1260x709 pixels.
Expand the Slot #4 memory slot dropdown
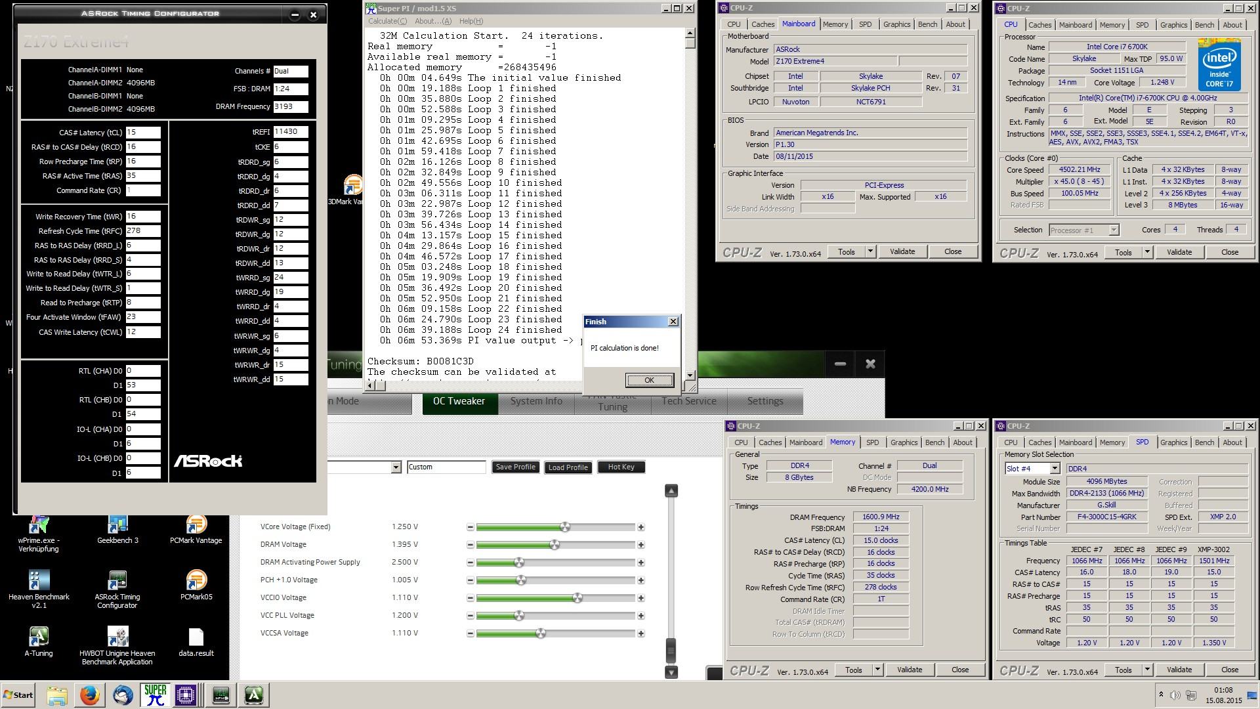1054,469
